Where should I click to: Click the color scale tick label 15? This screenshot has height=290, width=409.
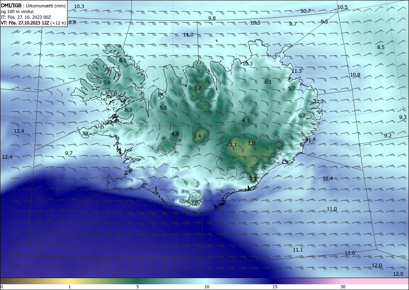point(275,287)
